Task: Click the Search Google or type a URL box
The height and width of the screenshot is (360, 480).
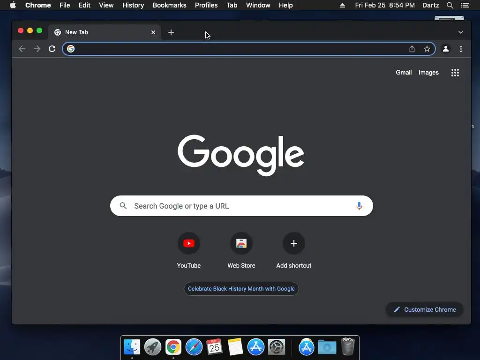Action: [241, 206]
